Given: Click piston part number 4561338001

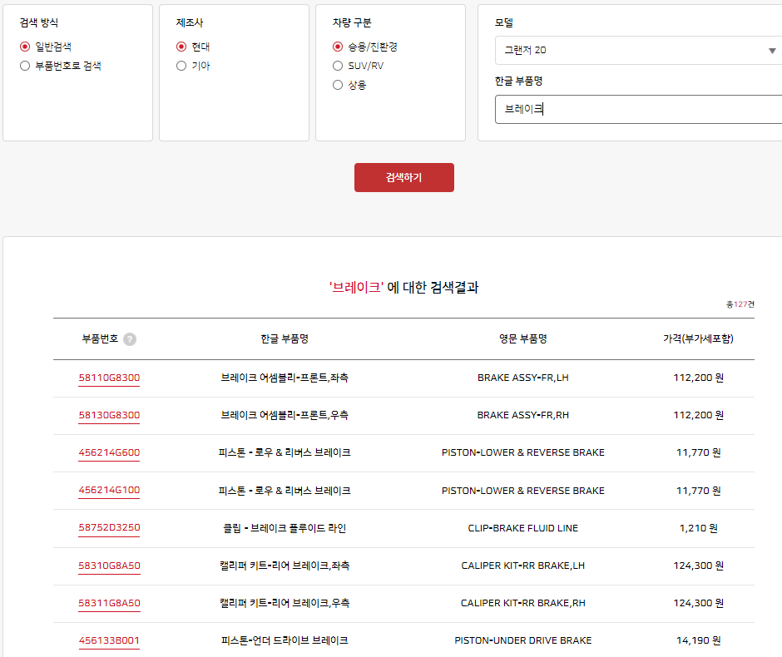Looking at the screenshot, I should tap(109, 640).
